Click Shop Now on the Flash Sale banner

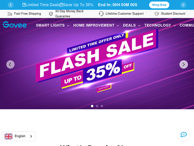point(104,88)
